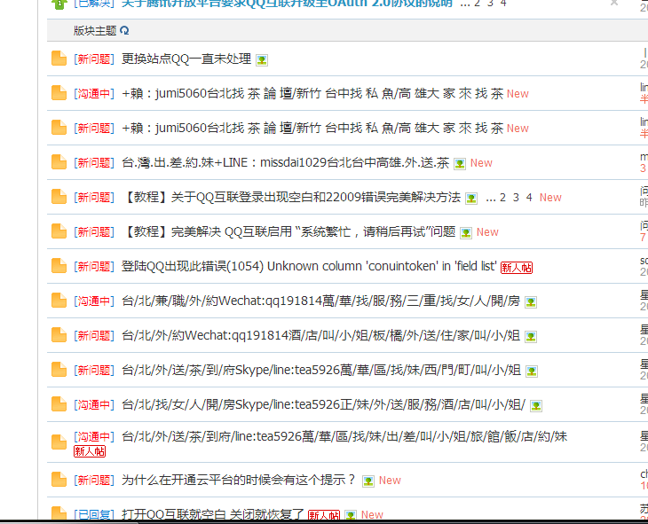Click folder icon of [新问题] jumi5060 thread
648x524 pixels.
coord(59,128)
